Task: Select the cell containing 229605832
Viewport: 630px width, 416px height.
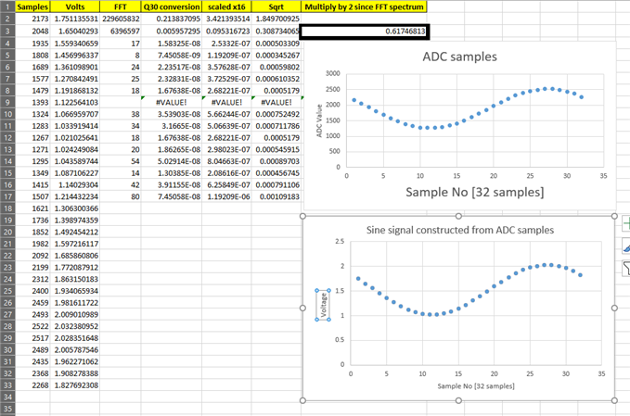Action: click(x=120, y=19)
